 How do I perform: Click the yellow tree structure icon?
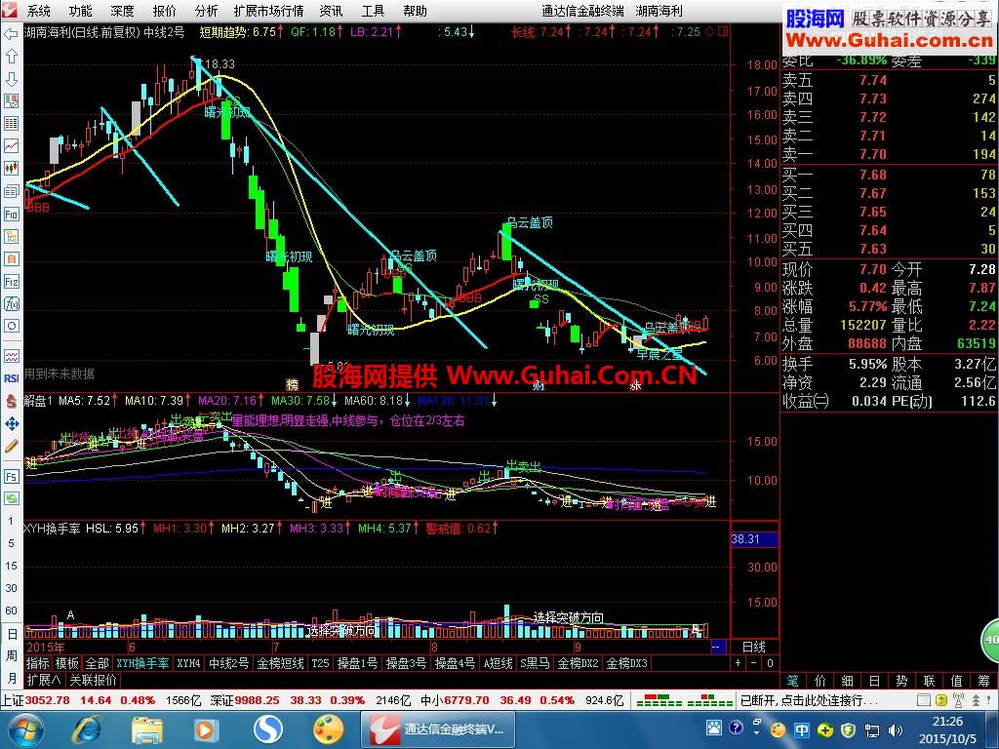pos(11,236)
